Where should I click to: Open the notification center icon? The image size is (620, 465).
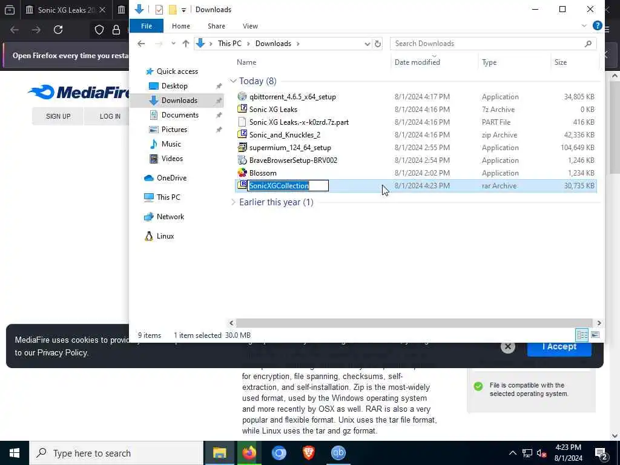point(601,453)
